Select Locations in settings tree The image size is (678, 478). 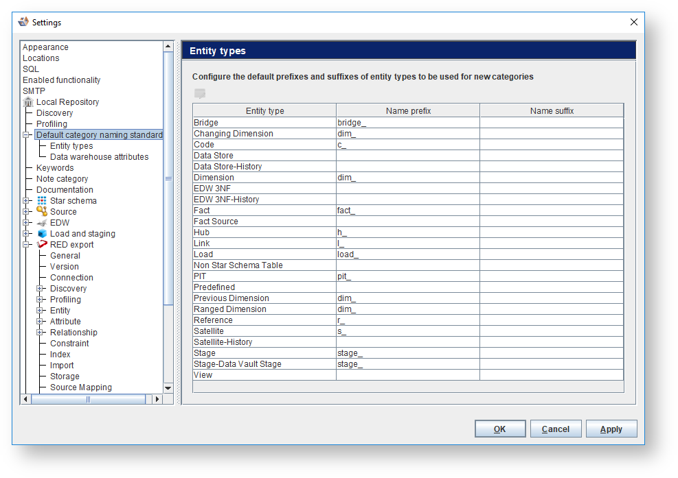[x=41, y=58]
